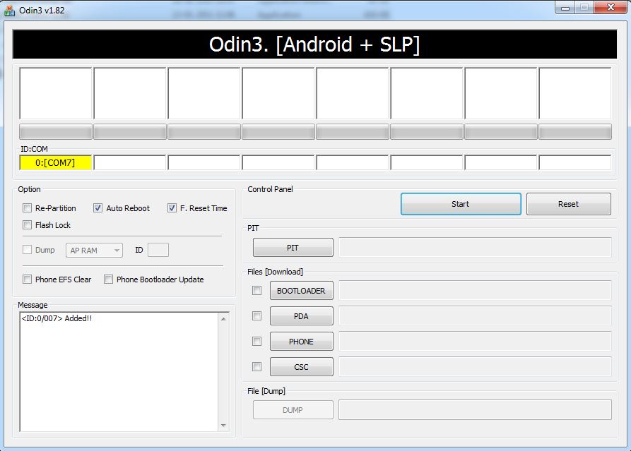Screen dimensions: 631x451
Task: Open the AP RAM dropdown
Action: (95, 251)
